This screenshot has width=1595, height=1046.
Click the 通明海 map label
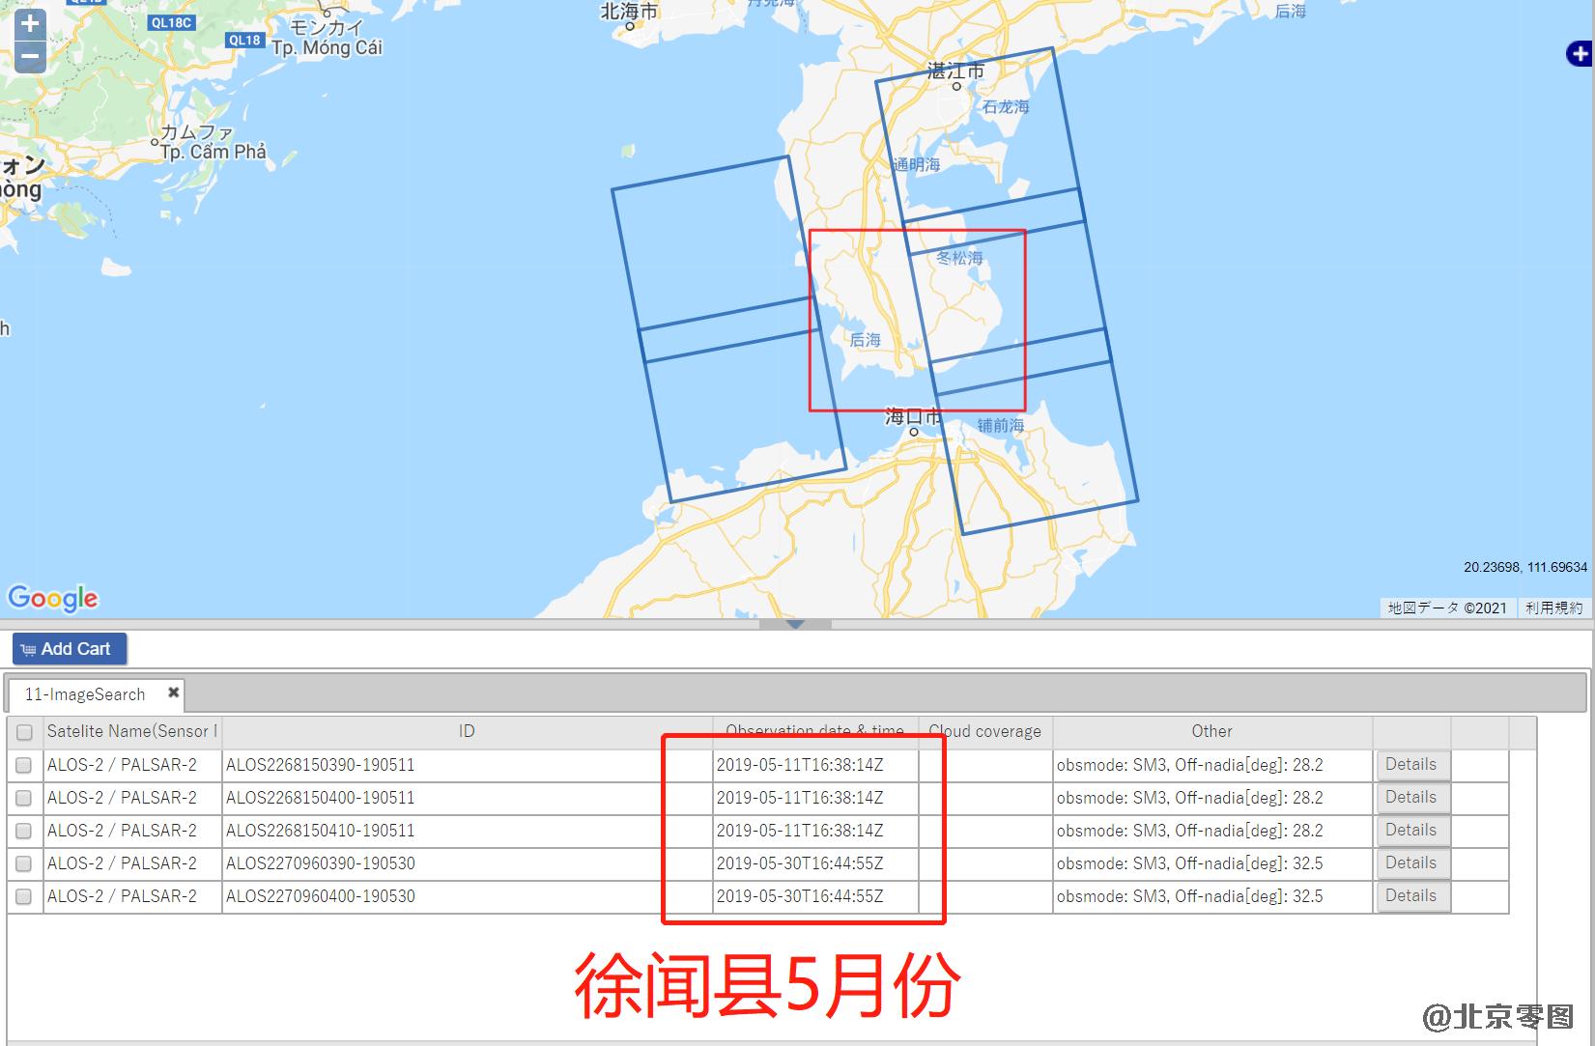click(x=917, y=165)
